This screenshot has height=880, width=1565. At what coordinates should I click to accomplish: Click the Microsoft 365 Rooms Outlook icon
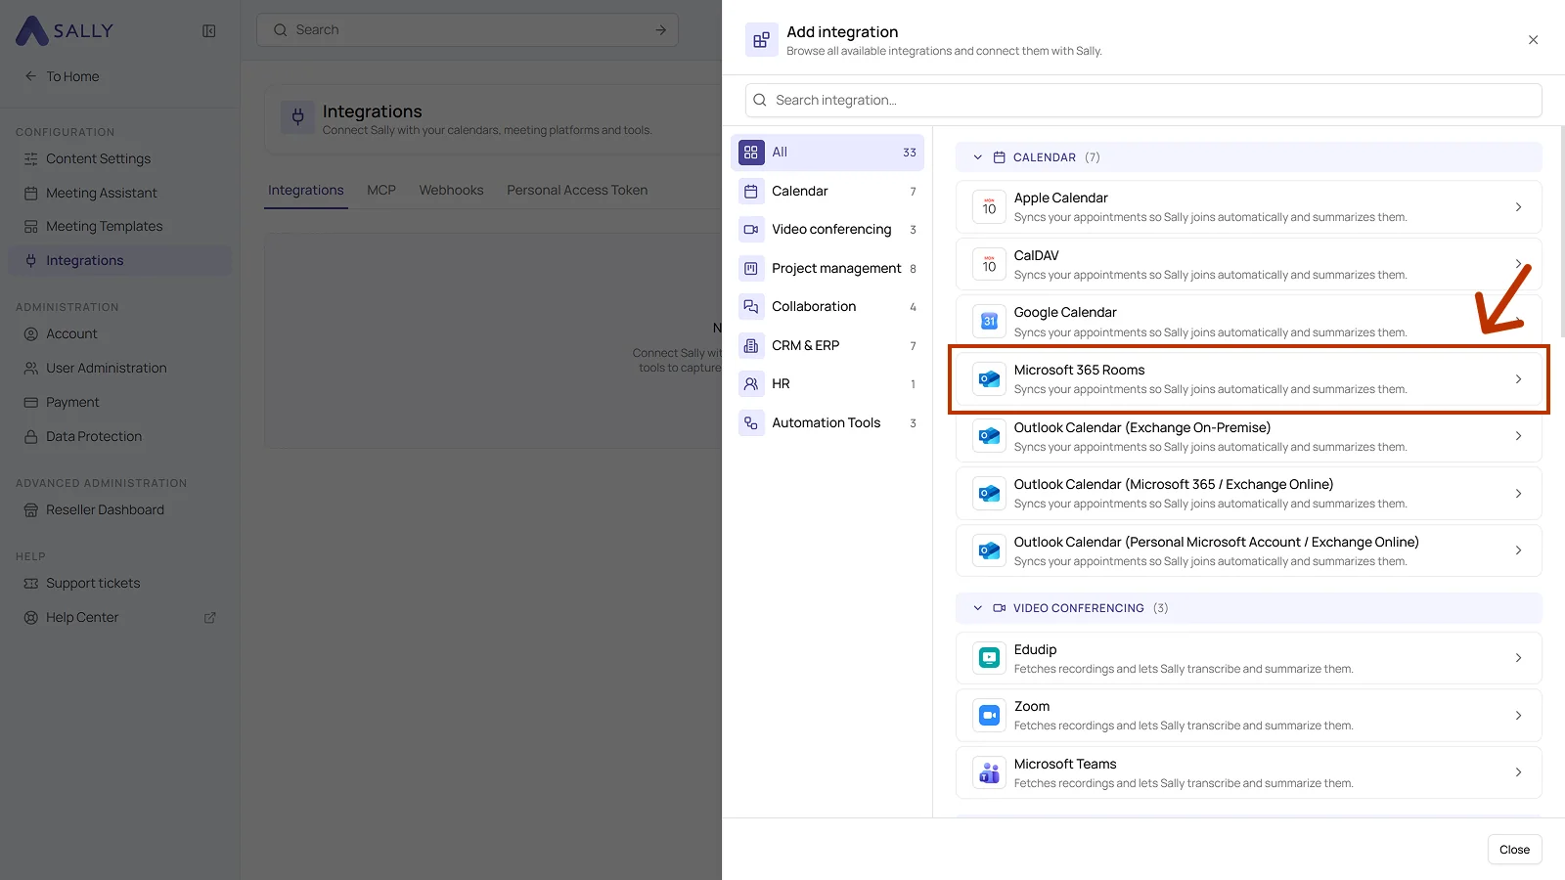989,378
